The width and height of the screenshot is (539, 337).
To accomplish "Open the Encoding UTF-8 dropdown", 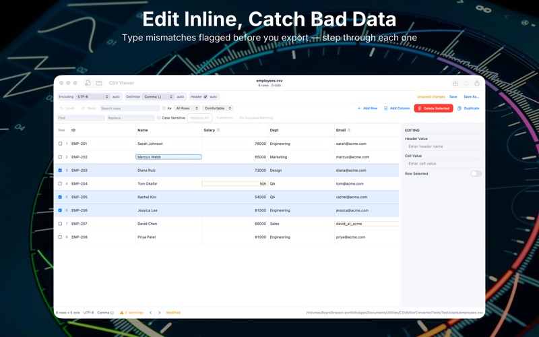I will click(x=92, y=96).
